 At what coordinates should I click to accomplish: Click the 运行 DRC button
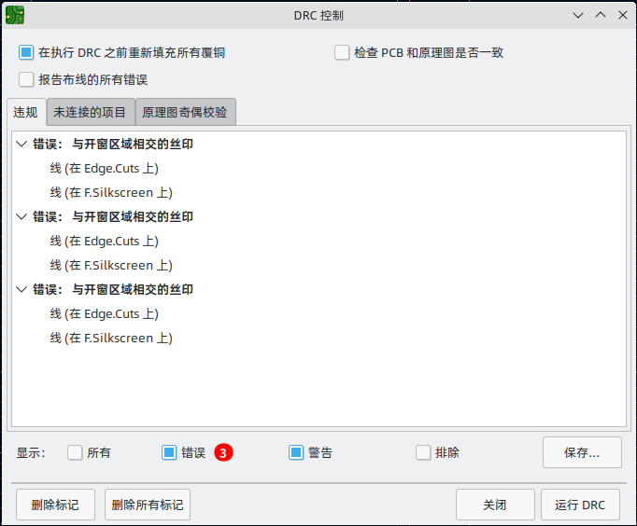coord(579,505)
